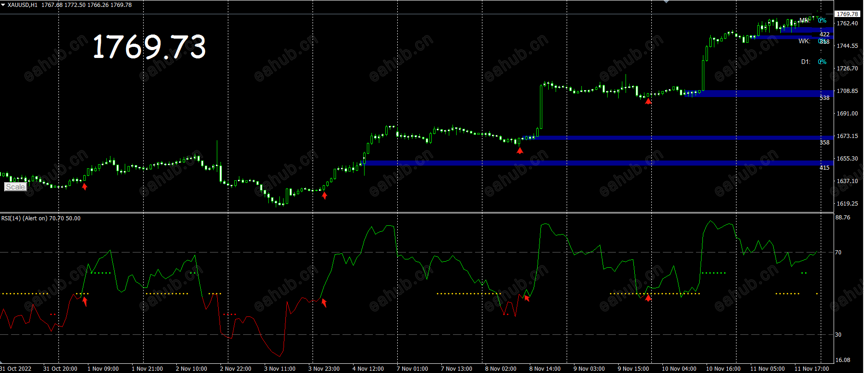Click the RSI level 30 label
This screenshot has width=864, height=373.
pos(838,334)
